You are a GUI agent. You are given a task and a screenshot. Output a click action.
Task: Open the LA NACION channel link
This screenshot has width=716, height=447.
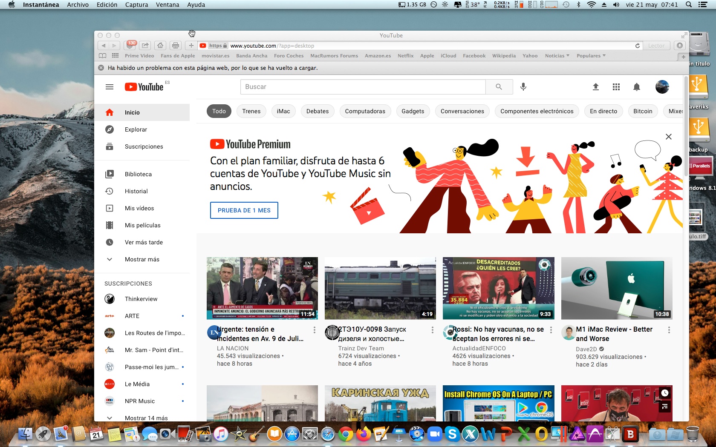(x=233, y=348)
